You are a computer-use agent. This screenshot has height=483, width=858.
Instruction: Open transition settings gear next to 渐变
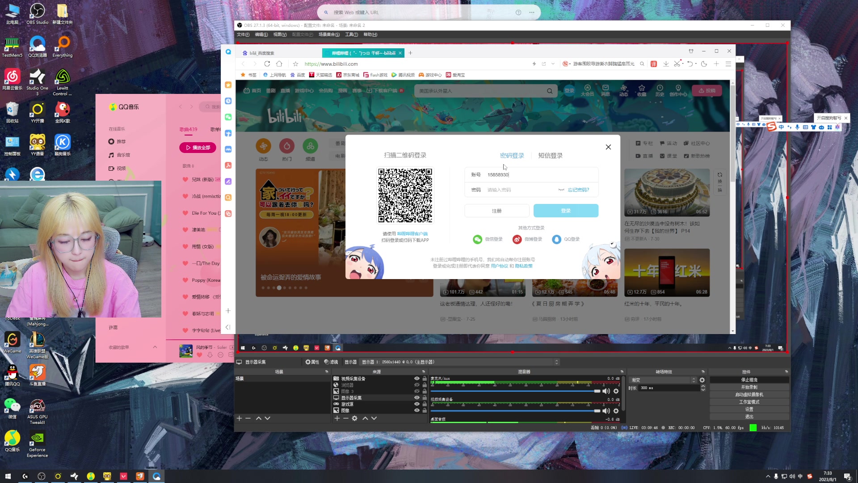pyautogui.click(x=702, y=380)
